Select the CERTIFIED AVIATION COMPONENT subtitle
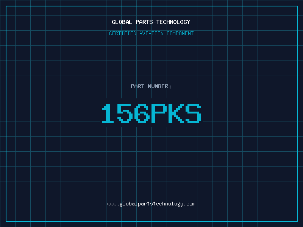The width and height of the screenshot is (303, 227). tap(151, 33)
